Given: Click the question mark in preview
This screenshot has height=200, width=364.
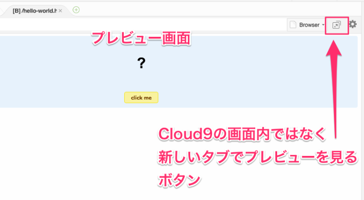Looking at the screenshot, I should [141, 63].
